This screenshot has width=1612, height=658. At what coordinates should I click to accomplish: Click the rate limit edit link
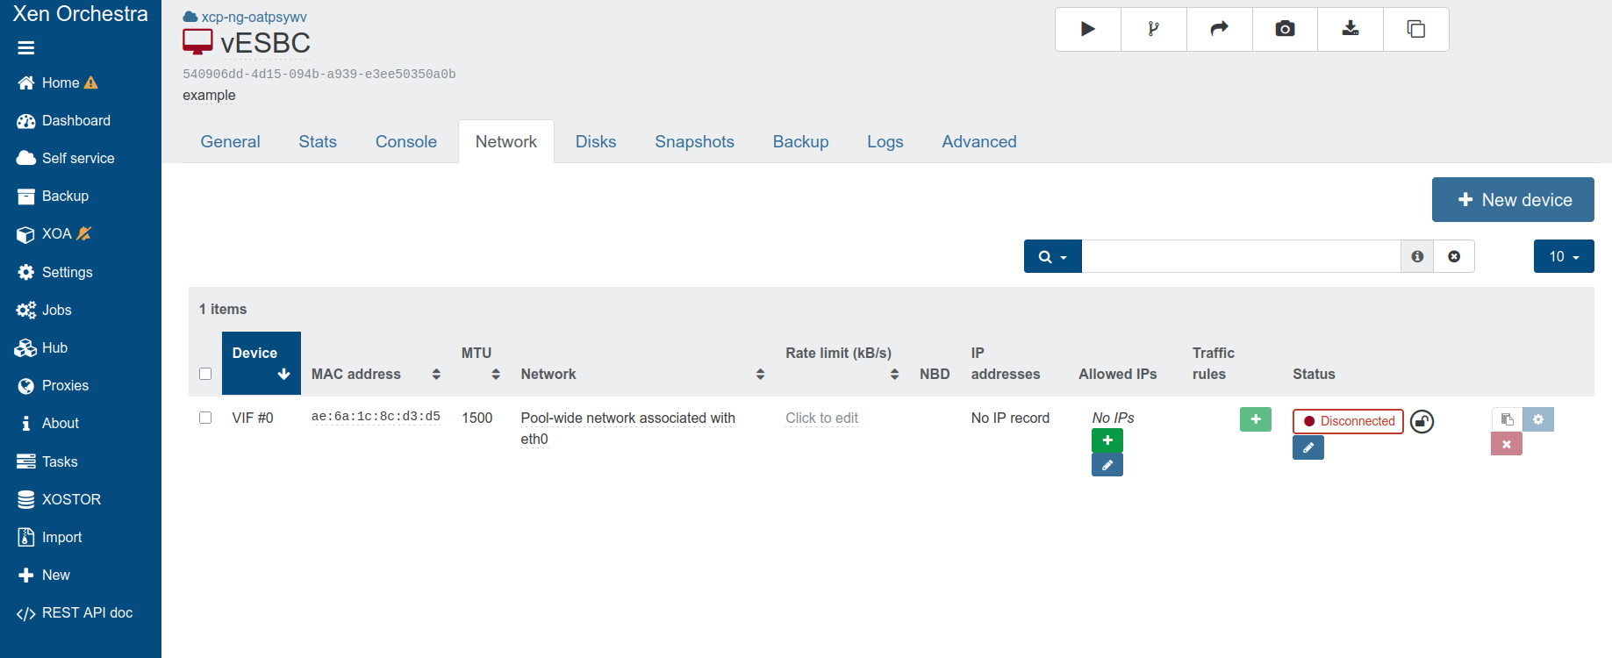click(x=821, y=418)
